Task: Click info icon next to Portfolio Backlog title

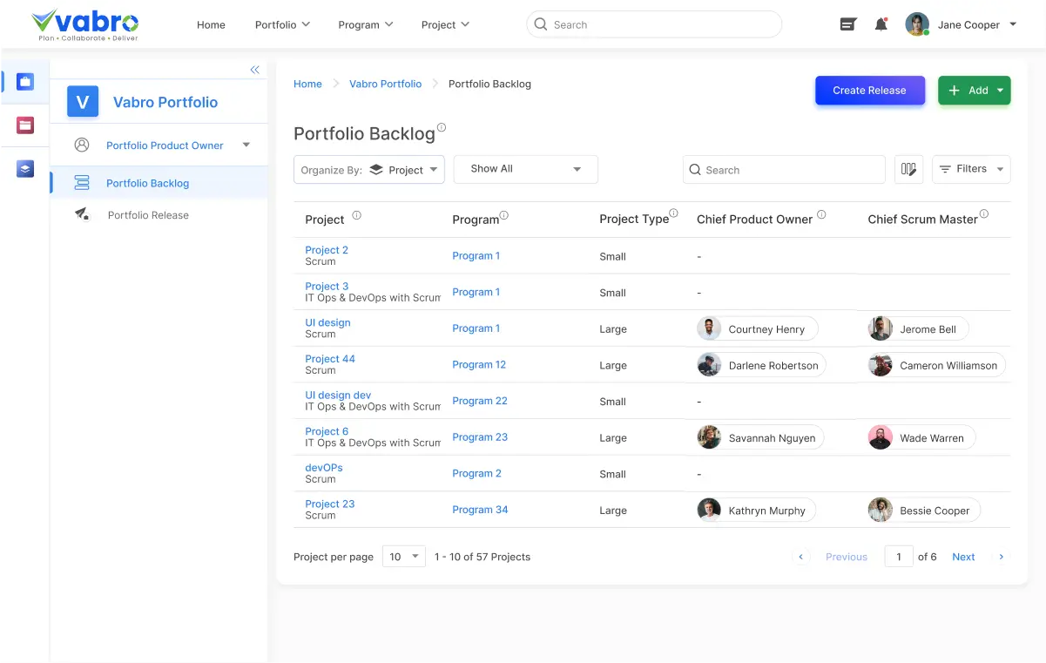Action: point(442,128)
